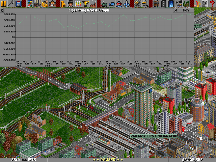This screenshot has width=216, height=162.
Task: Select the build waterways tool
Action: (171, 4)
